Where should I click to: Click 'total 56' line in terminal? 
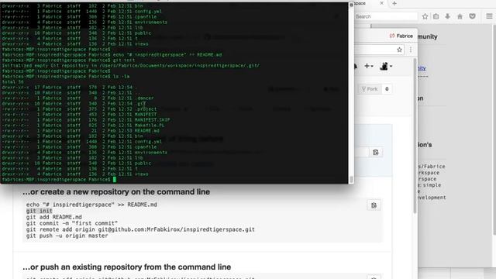pyautogui.click(x=12, y=81)
